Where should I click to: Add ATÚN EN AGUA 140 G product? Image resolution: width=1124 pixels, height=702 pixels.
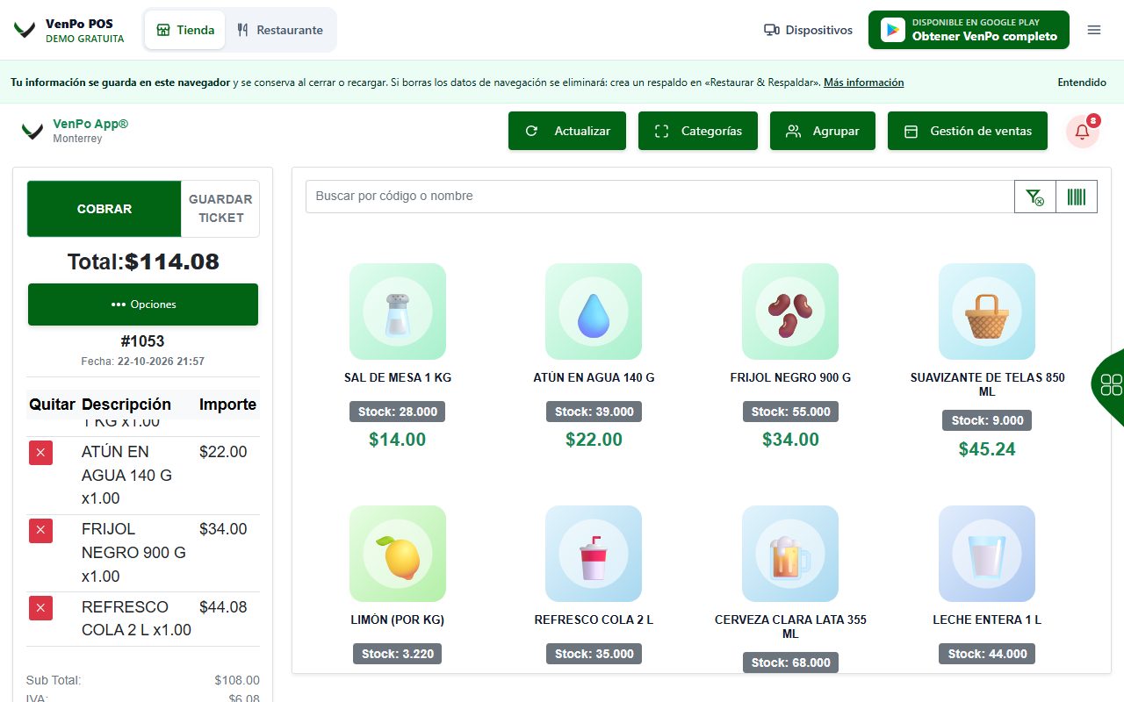[594, 312]
